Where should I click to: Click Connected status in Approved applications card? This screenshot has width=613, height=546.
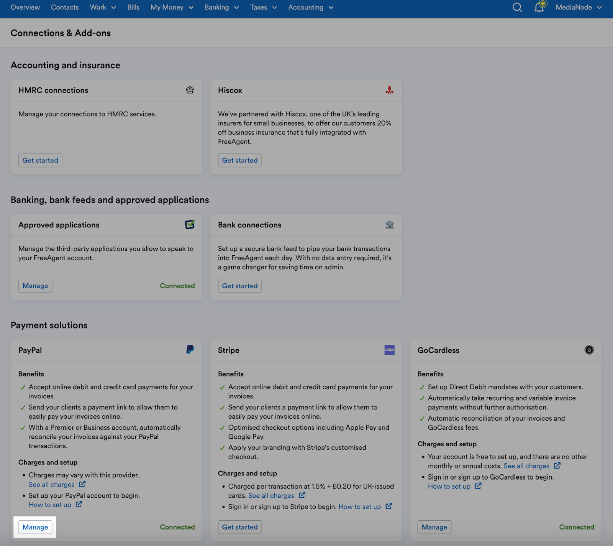[177, 286]
